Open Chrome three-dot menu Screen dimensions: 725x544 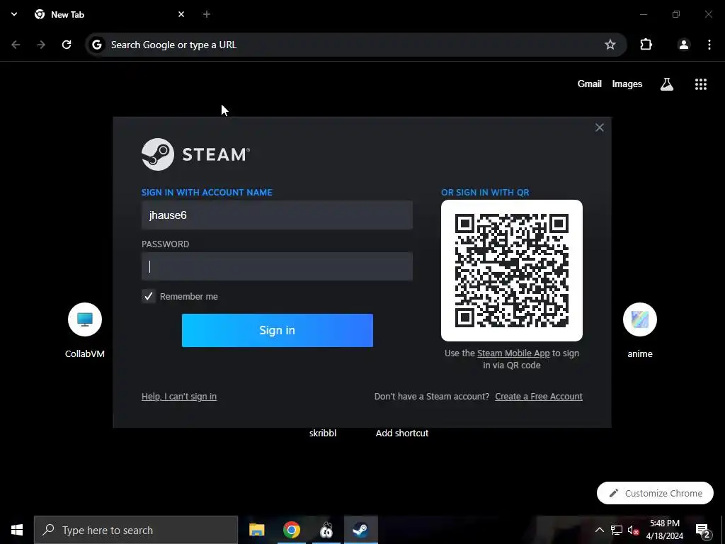point(709,45)
